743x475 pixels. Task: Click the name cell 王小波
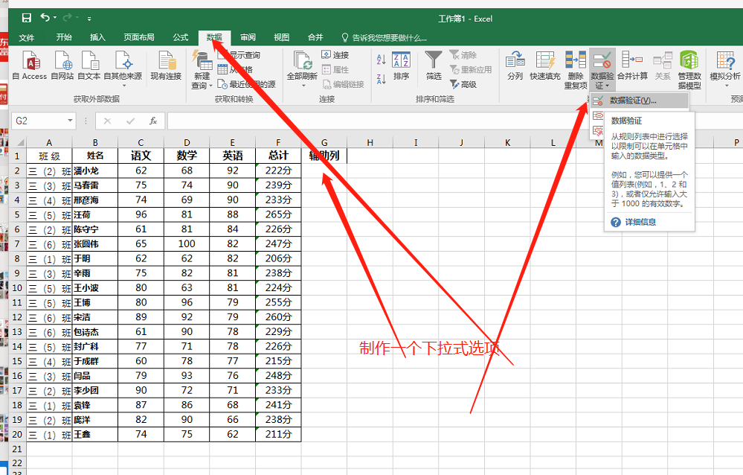pos(94,288)
